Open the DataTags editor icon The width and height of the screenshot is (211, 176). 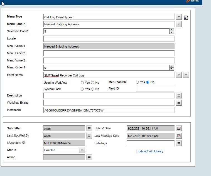tap(179, 143)
